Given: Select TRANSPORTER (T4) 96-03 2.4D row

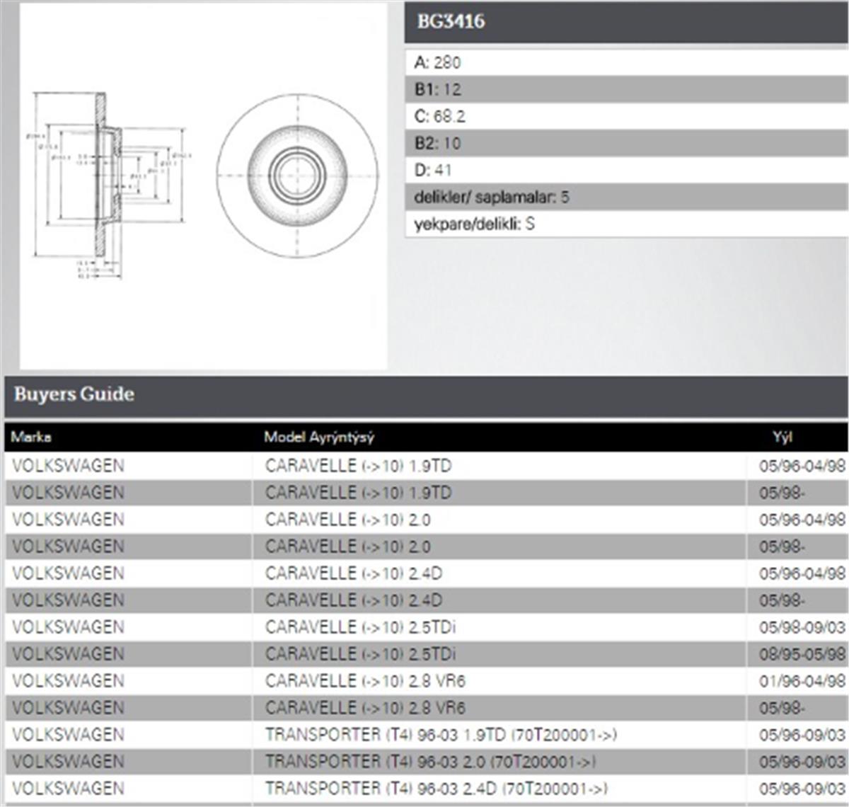Looking at the screenshot, I should click(x=427, y=789).
